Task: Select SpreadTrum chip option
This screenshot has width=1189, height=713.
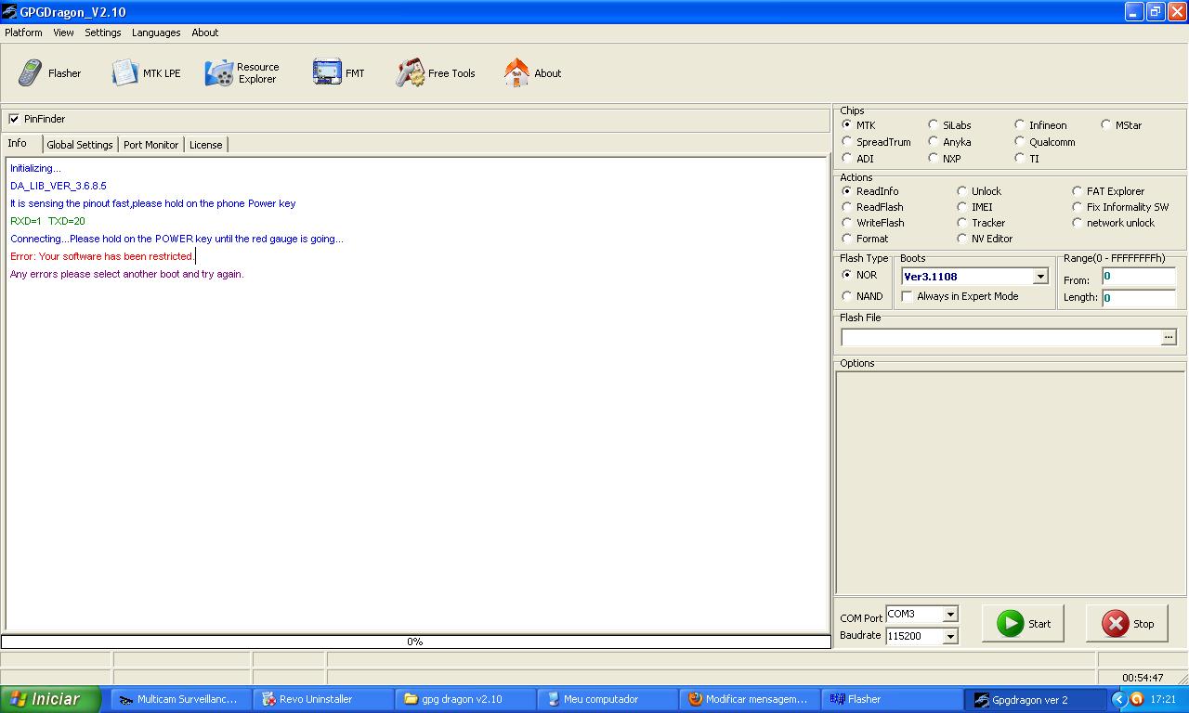Action: (x=846, y=142)
